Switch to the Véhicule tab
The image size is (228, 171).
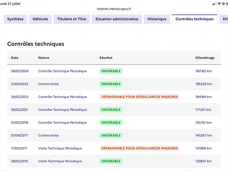coord(40,19)
